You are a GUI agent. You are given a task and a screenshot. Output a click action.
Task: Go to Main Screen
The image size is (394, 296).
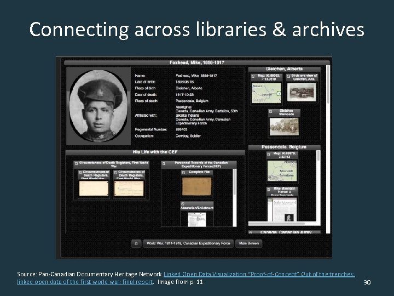coord(249,243)
